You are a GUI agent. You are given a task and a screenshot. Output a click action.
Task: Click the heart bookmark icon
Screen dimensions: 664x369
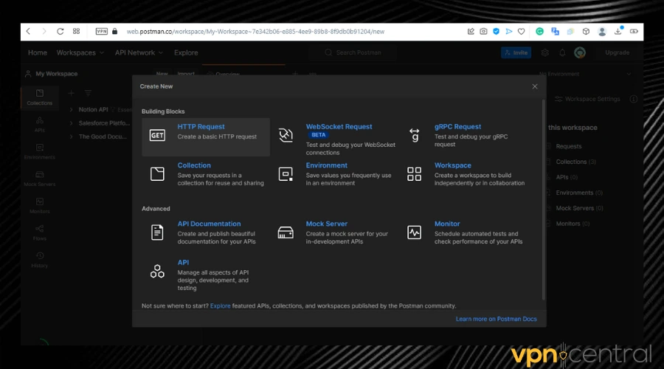(522, 31)
